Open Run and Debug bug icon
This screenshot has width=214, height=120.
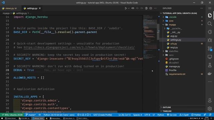pyautogui.click(x=210, y=40)
